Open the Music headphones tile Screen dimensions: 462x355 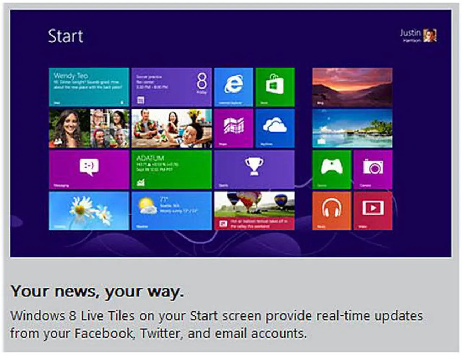(x=331, y=211)
